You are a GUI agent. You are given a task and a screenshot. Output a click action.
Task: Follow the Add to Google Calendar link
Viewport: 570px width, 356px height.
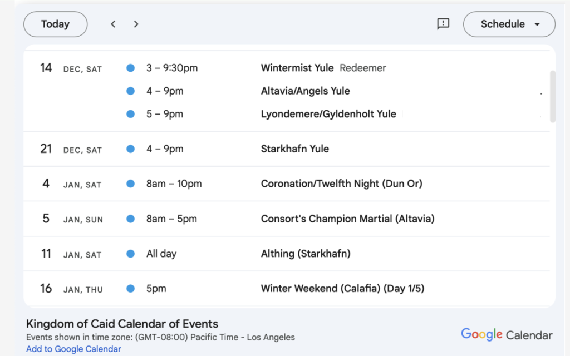[73, 349]
